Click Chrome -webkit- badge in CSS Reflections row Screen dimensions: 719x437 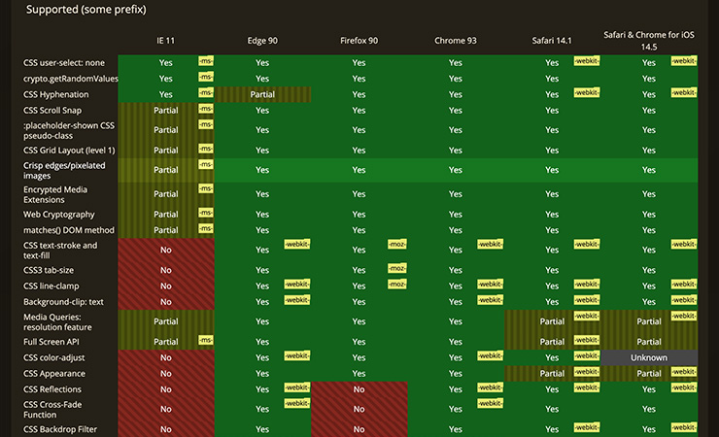pyautogui.click(x=491, y=387)
